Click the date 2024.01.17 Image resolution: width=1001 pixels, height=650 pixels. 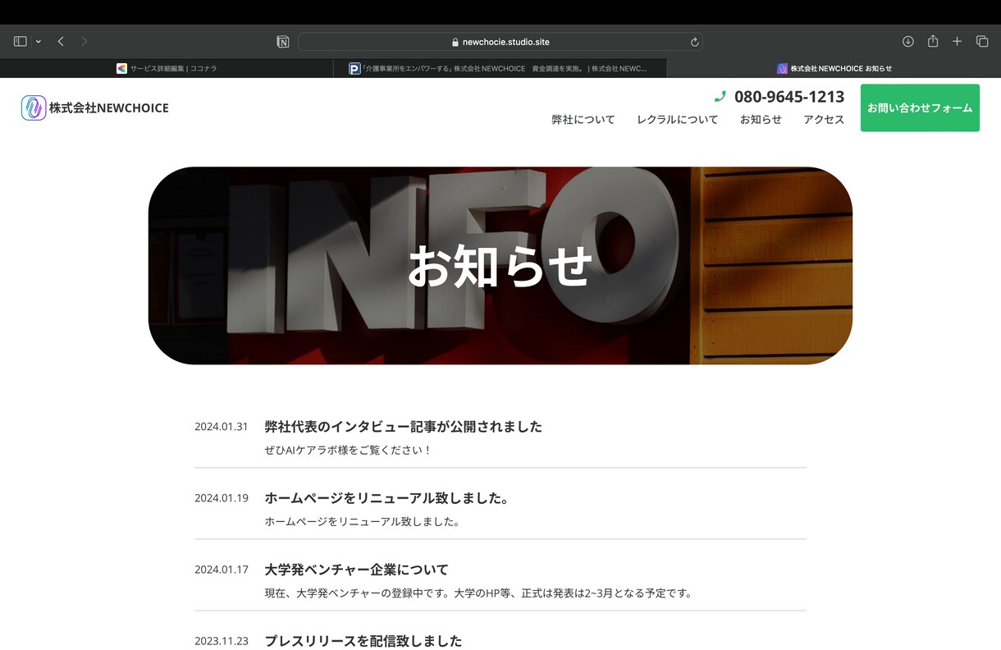coord(221,570)
